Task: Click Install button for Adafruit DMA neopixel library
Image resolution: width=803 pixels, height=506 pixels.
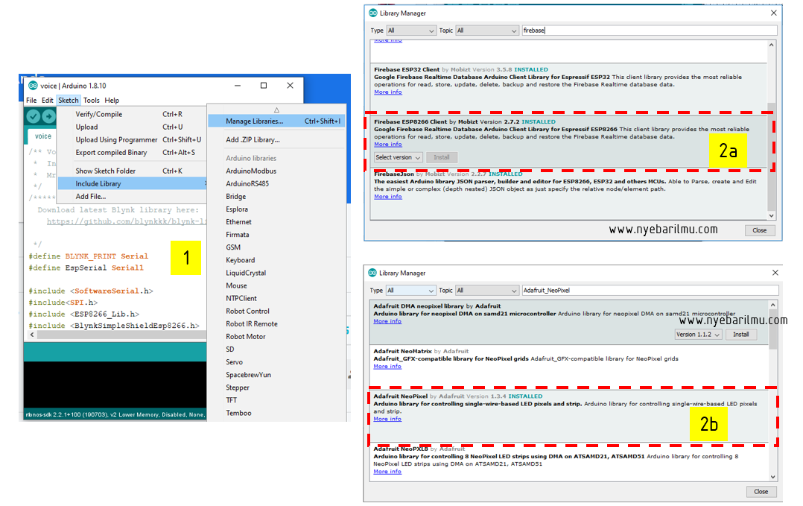Action: [x=741, y=335]
